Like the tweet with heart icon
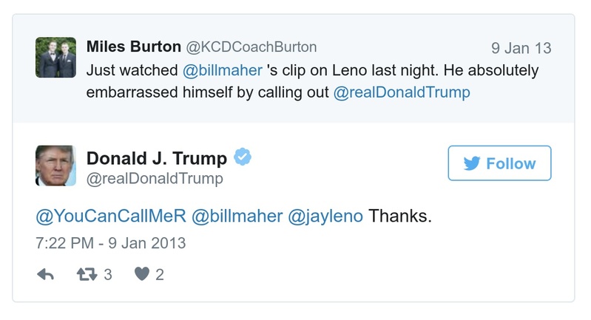 click(141, 274)
